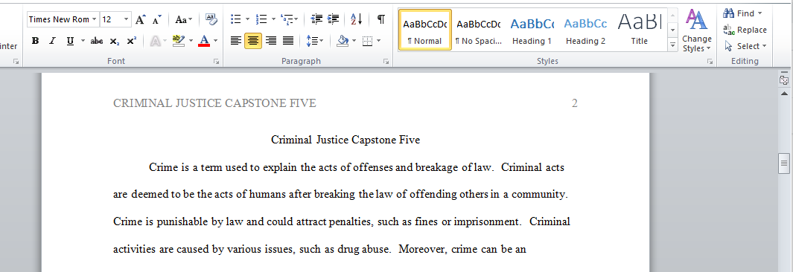This screenshot has height=272, width=793.
Task: Insert a numbered list
Action: (x=261, y=19)
